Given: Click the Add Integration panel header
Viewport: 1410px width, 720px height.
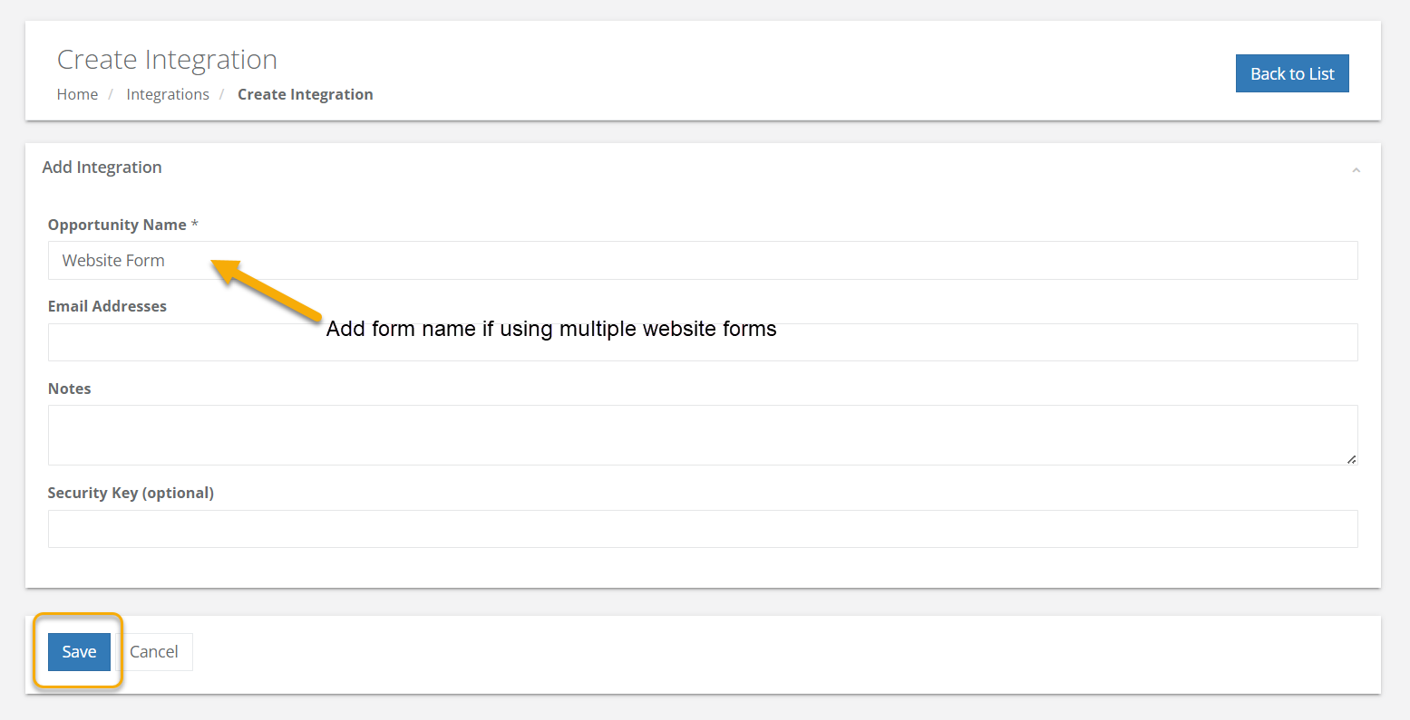Looking at the screenshot, I should [102, 167].
